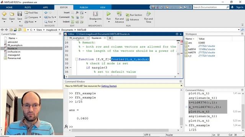Click the Compare files button
This screenshot has width=245, height=137.
pyautogui.click(x=31, y=17)
